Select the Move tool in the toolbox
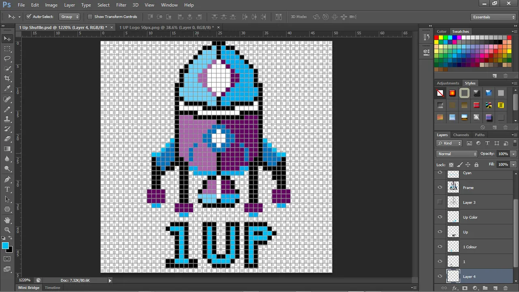The image size is (519, 292). [7, 39]
